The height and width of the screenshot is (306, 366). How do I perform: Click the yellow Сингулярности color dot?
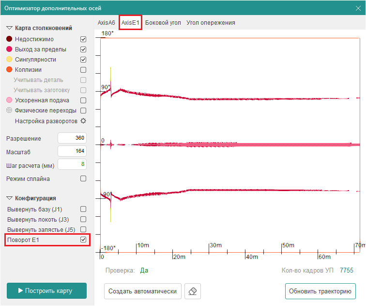pyautogui.click(x=9, y=60)
